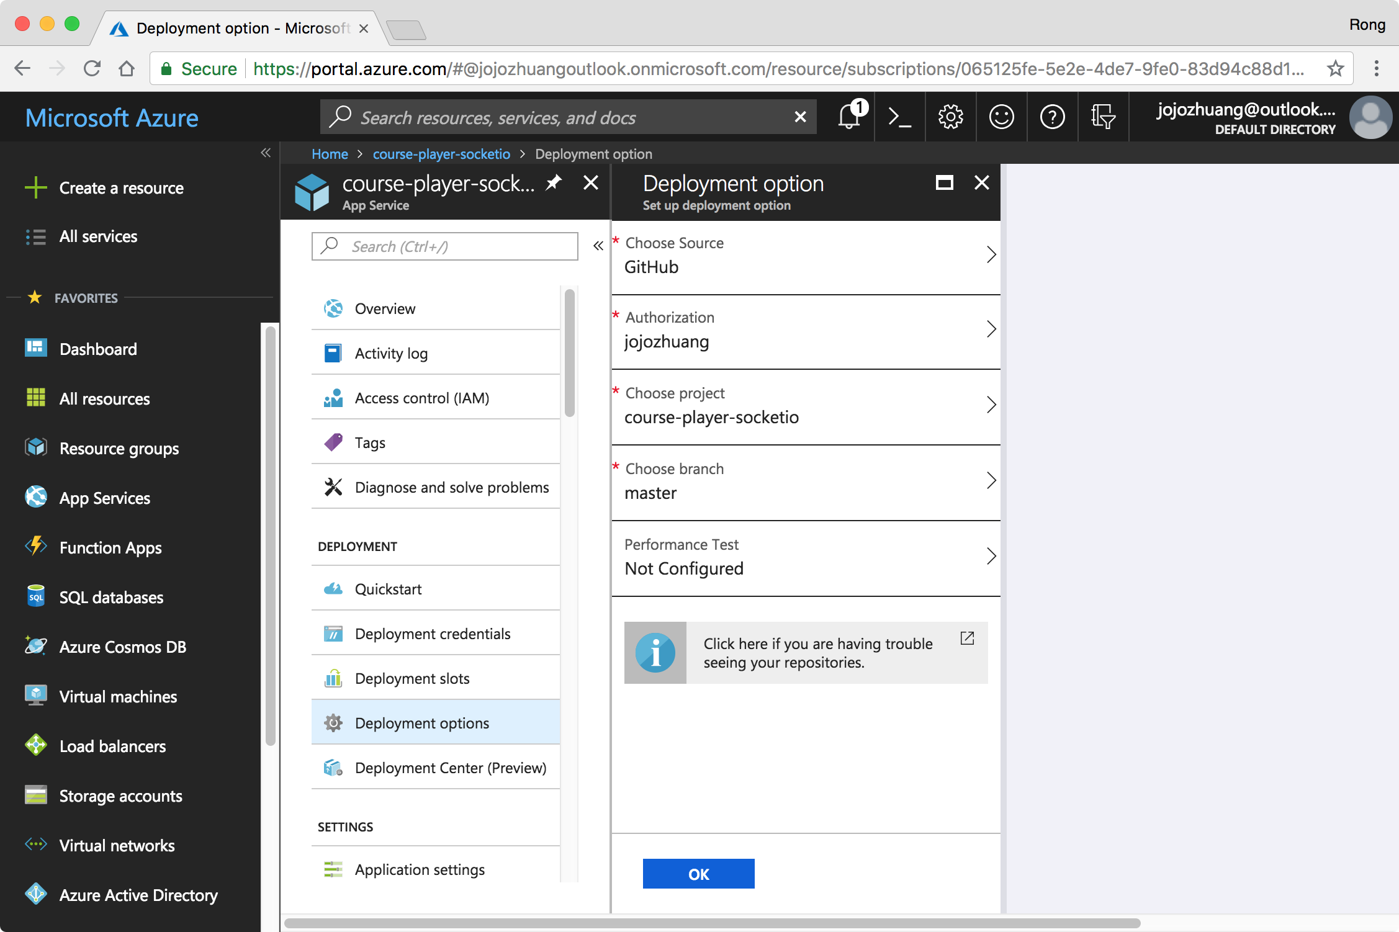Open Chrome three-dot menu
Viewport: 1399px width, 932px height.
tap(1376, 68)
